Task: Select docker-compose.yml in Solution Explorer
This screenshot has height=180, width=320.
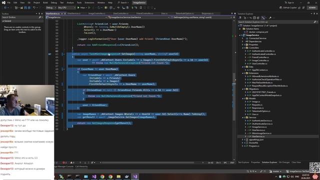Action: (258, 32)
